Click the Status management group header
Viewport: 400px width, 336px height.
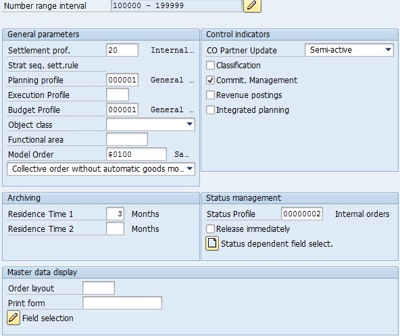[x=299, y=198]
